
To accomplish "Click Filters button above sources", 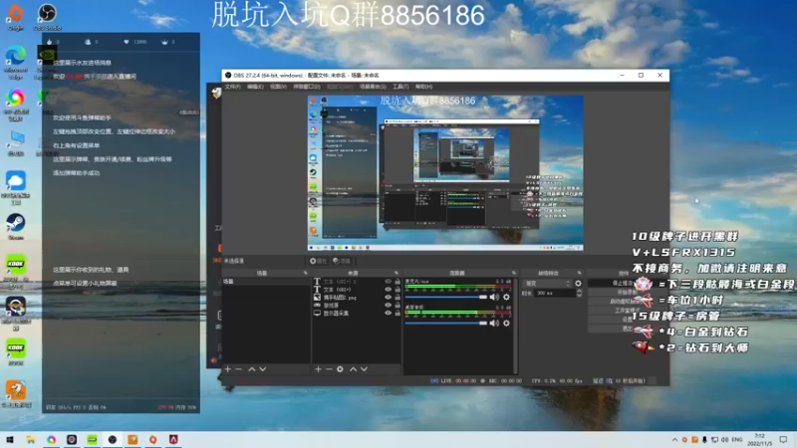I will point(342,261).
